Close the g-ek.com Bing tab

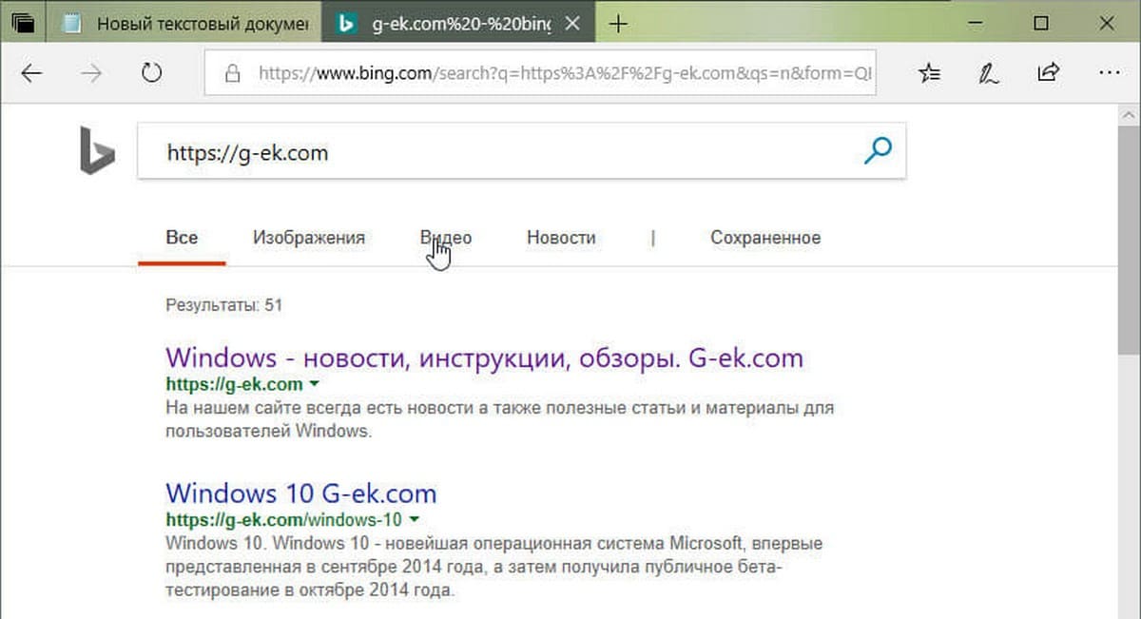(572, 25)
